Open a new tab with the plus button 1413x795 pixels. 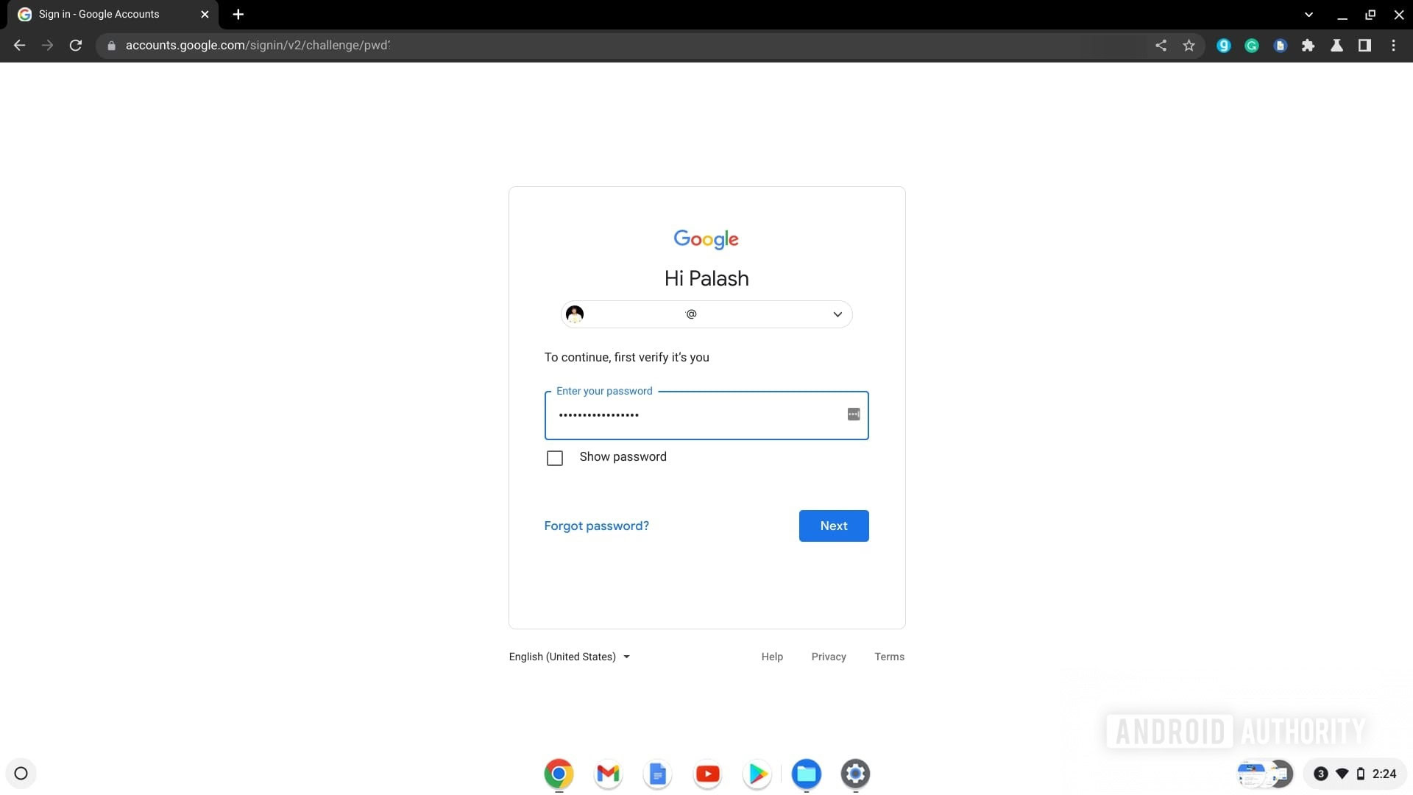[238, 15]
